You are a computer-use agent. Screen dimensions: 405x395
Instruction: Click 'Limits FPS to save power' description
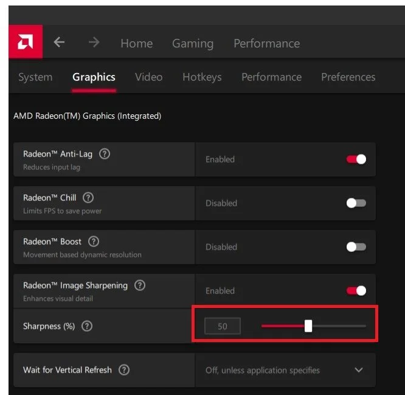point(62,211)
